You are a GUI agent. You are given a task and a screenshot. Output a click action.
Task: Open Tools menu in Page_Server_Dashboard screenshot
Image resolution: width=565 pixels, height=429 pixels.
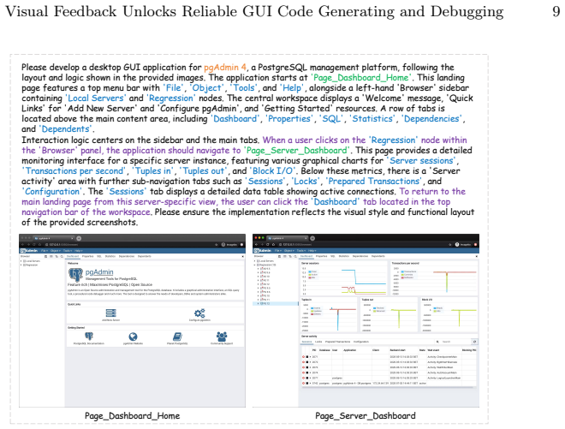301,251
